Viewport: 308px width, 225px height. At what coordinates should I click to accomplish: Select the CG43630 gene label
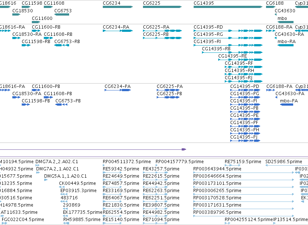285,10
